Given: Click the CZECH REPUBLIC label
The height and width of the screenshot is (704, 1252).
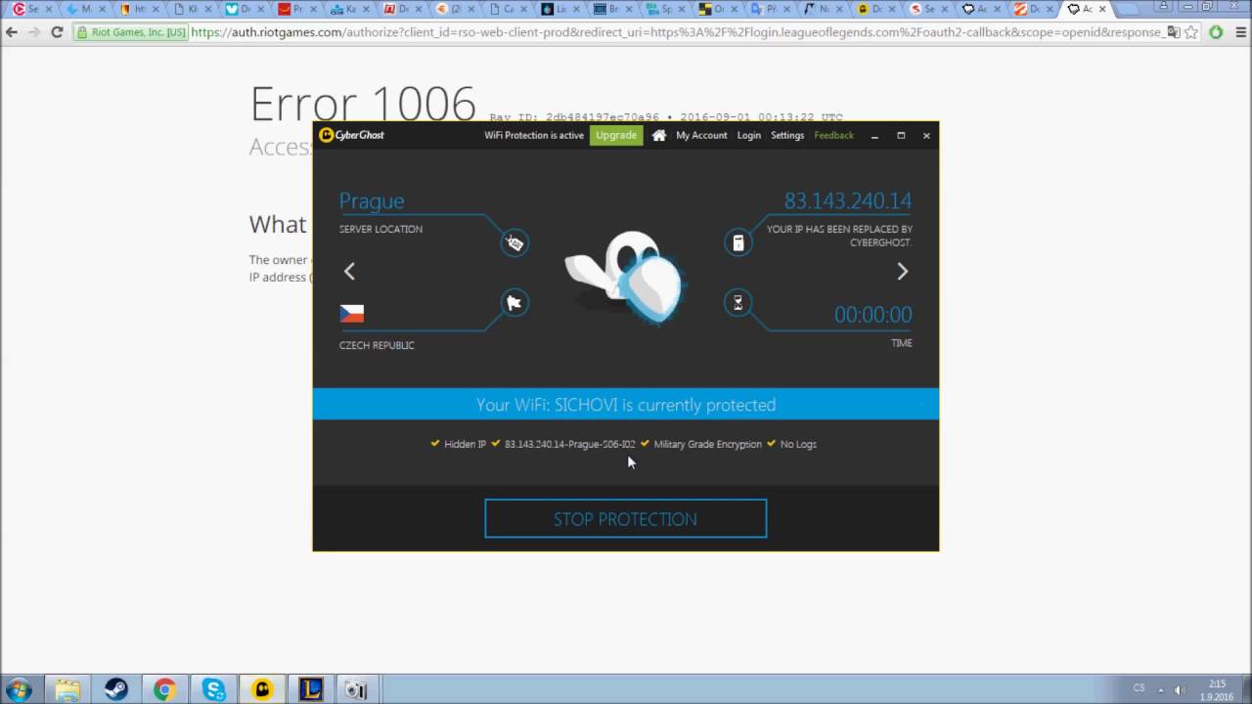Looking at the screenshot, I should pyautogui.click(x=377, y=345).
